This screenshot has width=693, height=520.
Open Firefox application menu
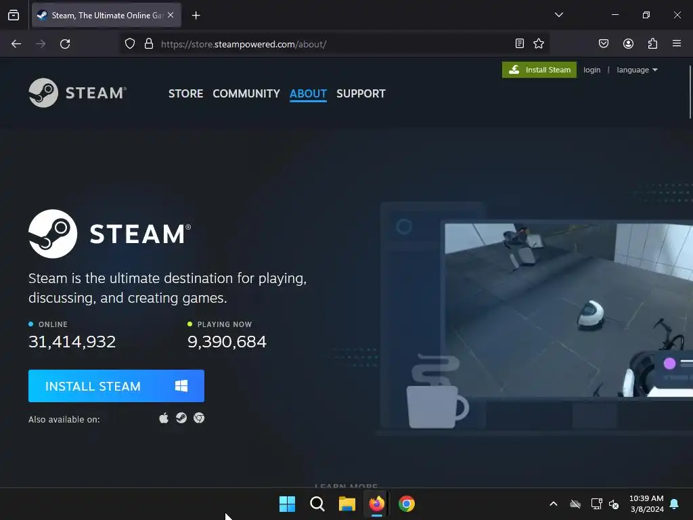point(677,43)
